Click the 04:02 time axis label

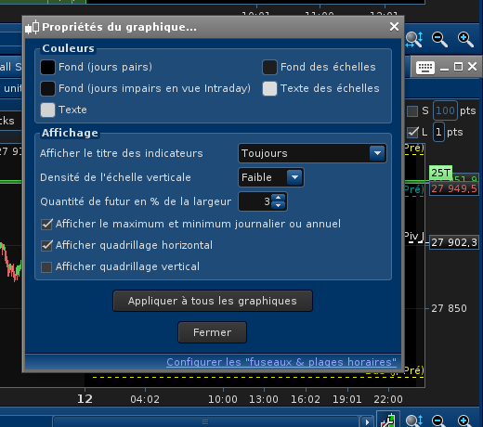(x=145, y=399)
